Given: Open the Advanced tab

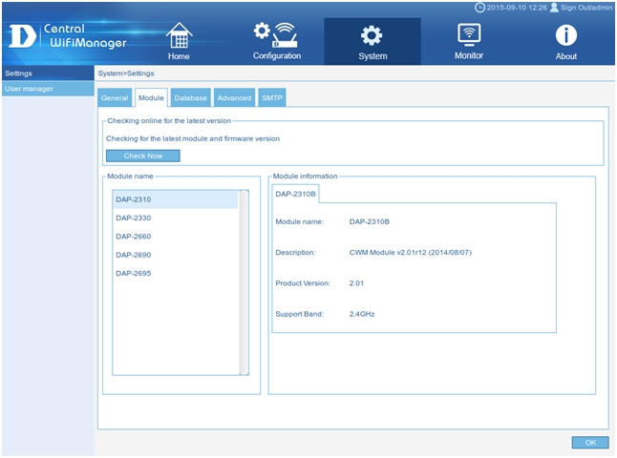Looking at the screenshot, I should pos(234,97).
